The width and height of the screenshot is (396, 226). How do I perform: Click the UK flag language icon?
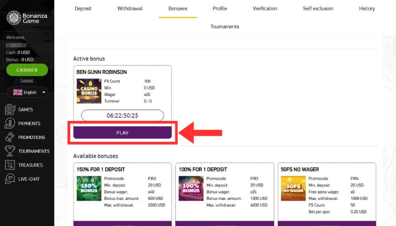[x=18, y=92]
